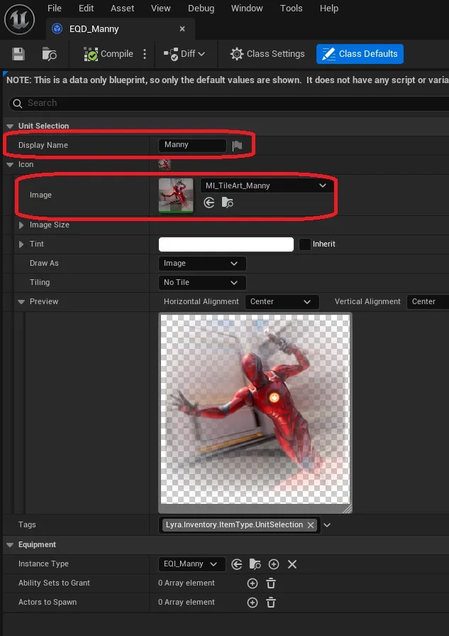This screenshot has width=449, height=636.
Task: Remove the Lyra.Inventory.ItemType.UnitSelection tag
Action: pos(311,525)
